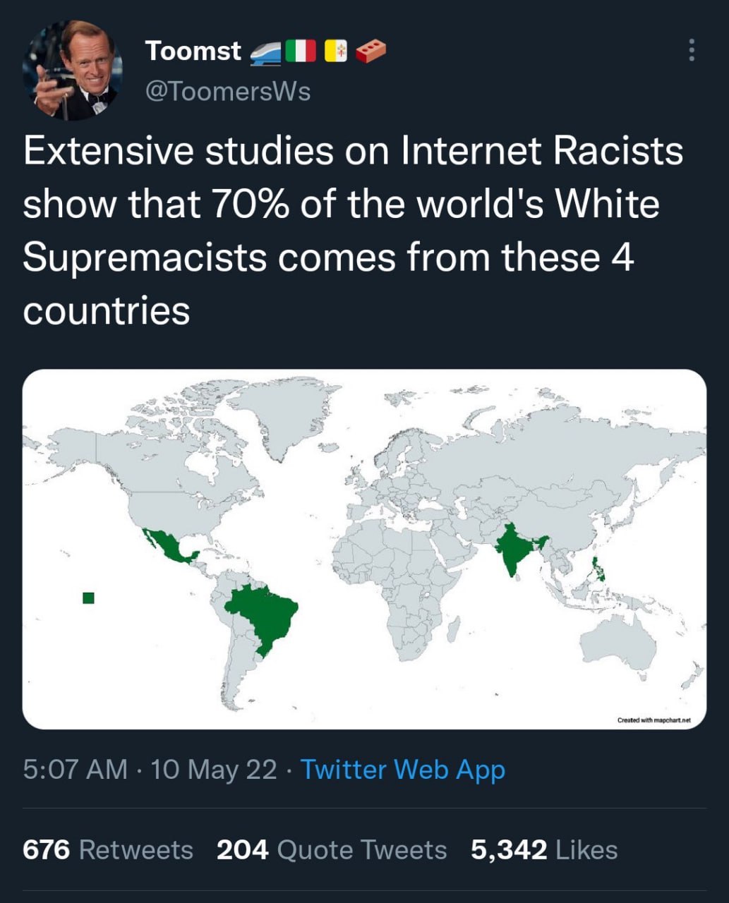Click the Italian flag emoji in display name
729x903 pixels.
pos(301,51)
